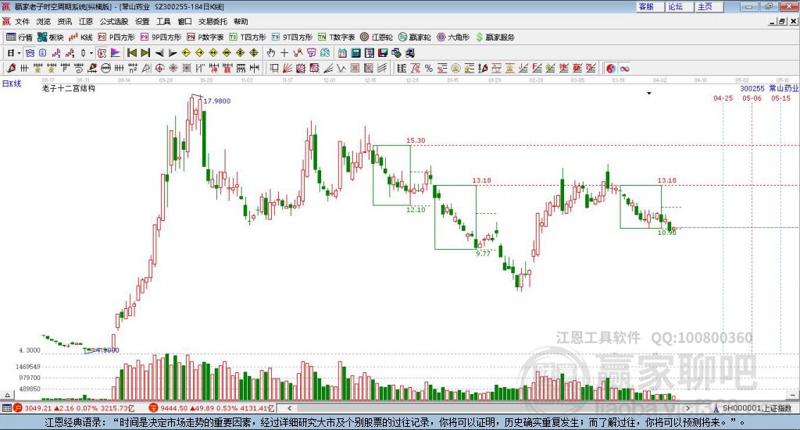This screenshot has height=430, width=800.
Task: Click the left scroll arrow of the bottom scrollbar
Action: (289, 408)
